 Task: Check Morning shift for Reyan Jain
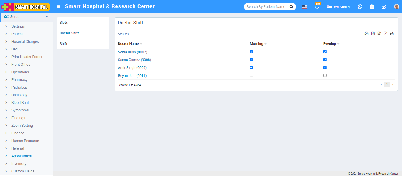coord(251,75)
